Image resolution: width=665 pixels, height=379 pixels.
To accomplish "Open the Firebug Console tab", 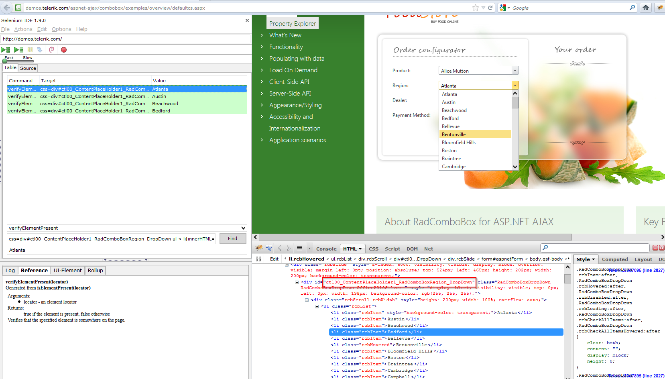I will (x=326, y=249).
